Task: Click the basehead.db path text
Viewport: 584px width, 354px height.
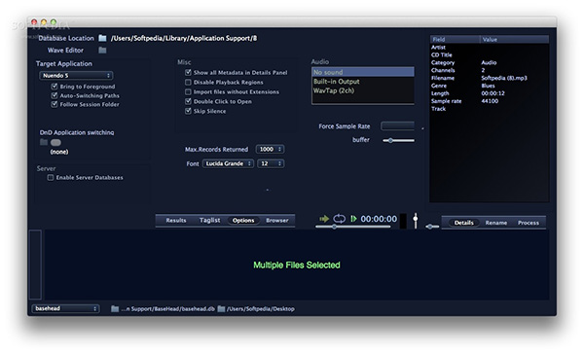Action: 168,309
